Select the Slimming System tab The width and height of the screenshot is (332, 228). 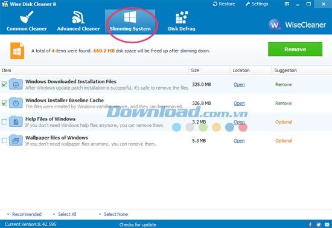pyautogui.click(x=130, y=22)
